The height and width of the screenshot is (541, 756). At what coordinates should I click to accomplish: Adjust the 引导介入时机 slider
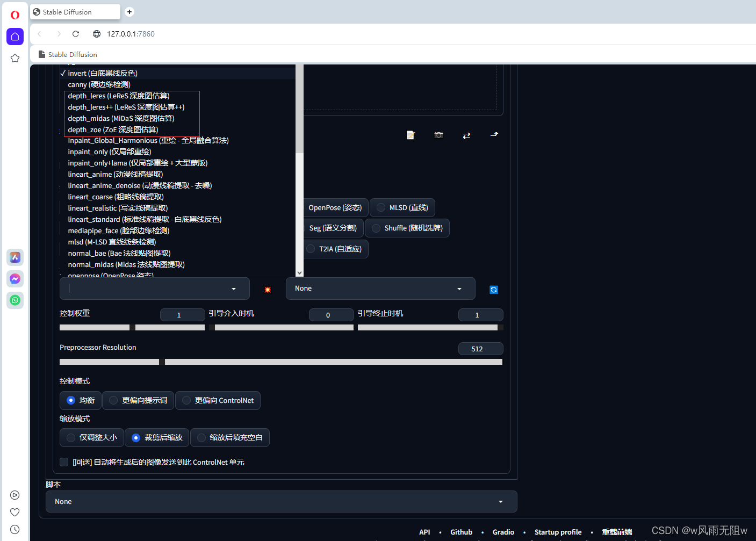(282, 327)
